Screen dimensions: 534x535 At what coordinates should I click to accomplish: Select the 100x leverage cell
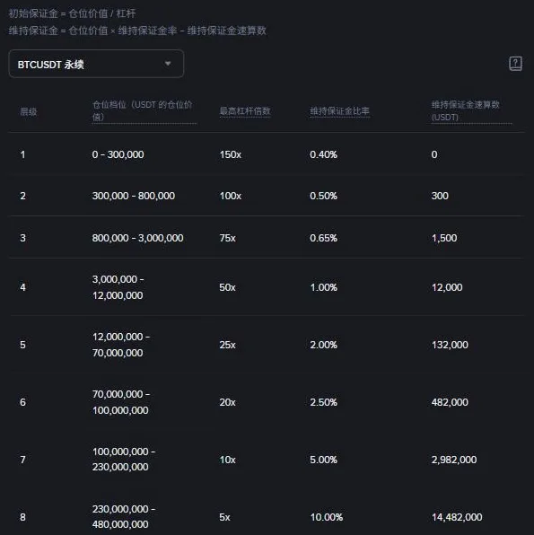tap(231, 196)
